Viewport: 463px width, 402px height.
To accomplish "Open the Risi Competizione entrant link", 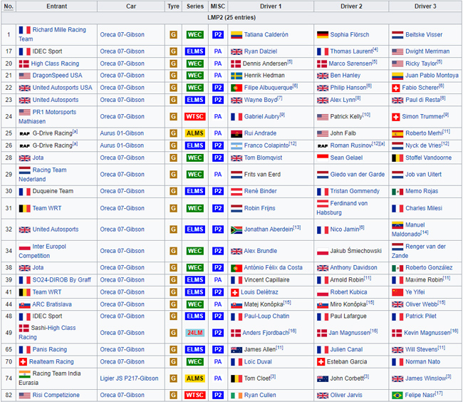I will coord(56,395).
